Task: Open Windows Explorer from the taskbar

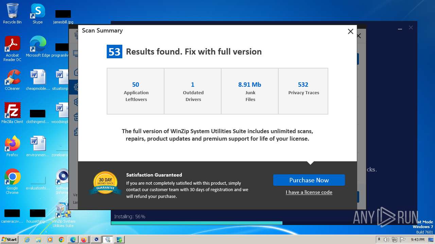Action: (38, 240)
